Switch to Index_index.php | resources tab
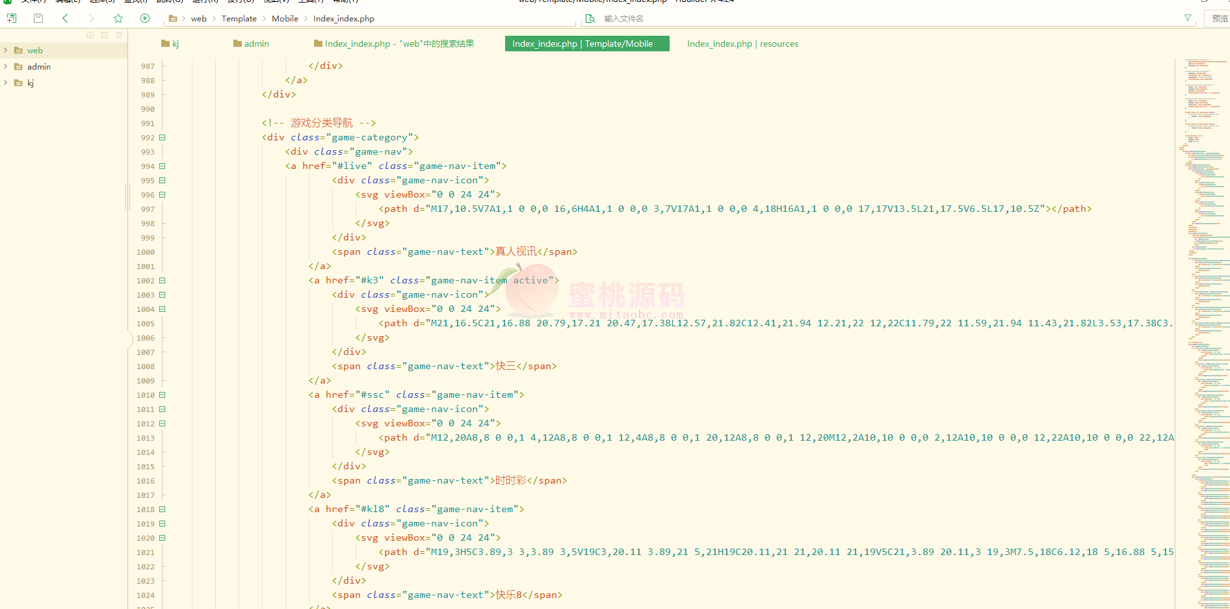1230x609 pixels. [742, 44]
